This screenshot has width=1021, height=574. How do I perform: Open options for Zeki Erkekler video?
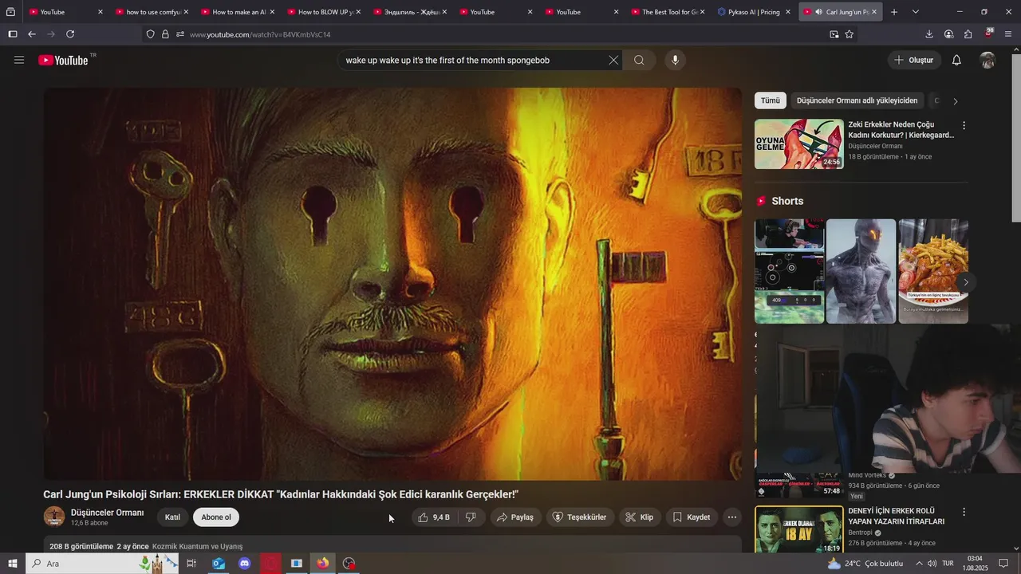[x=964, y=126]
